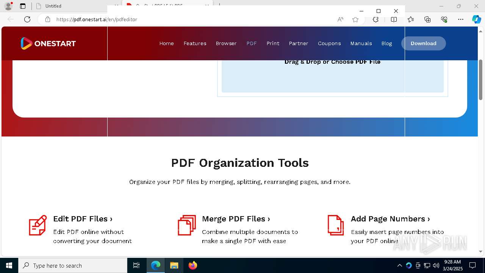485x273 pixels.
Task: Click the OneStart logo in the header
Action: (48, 43)
